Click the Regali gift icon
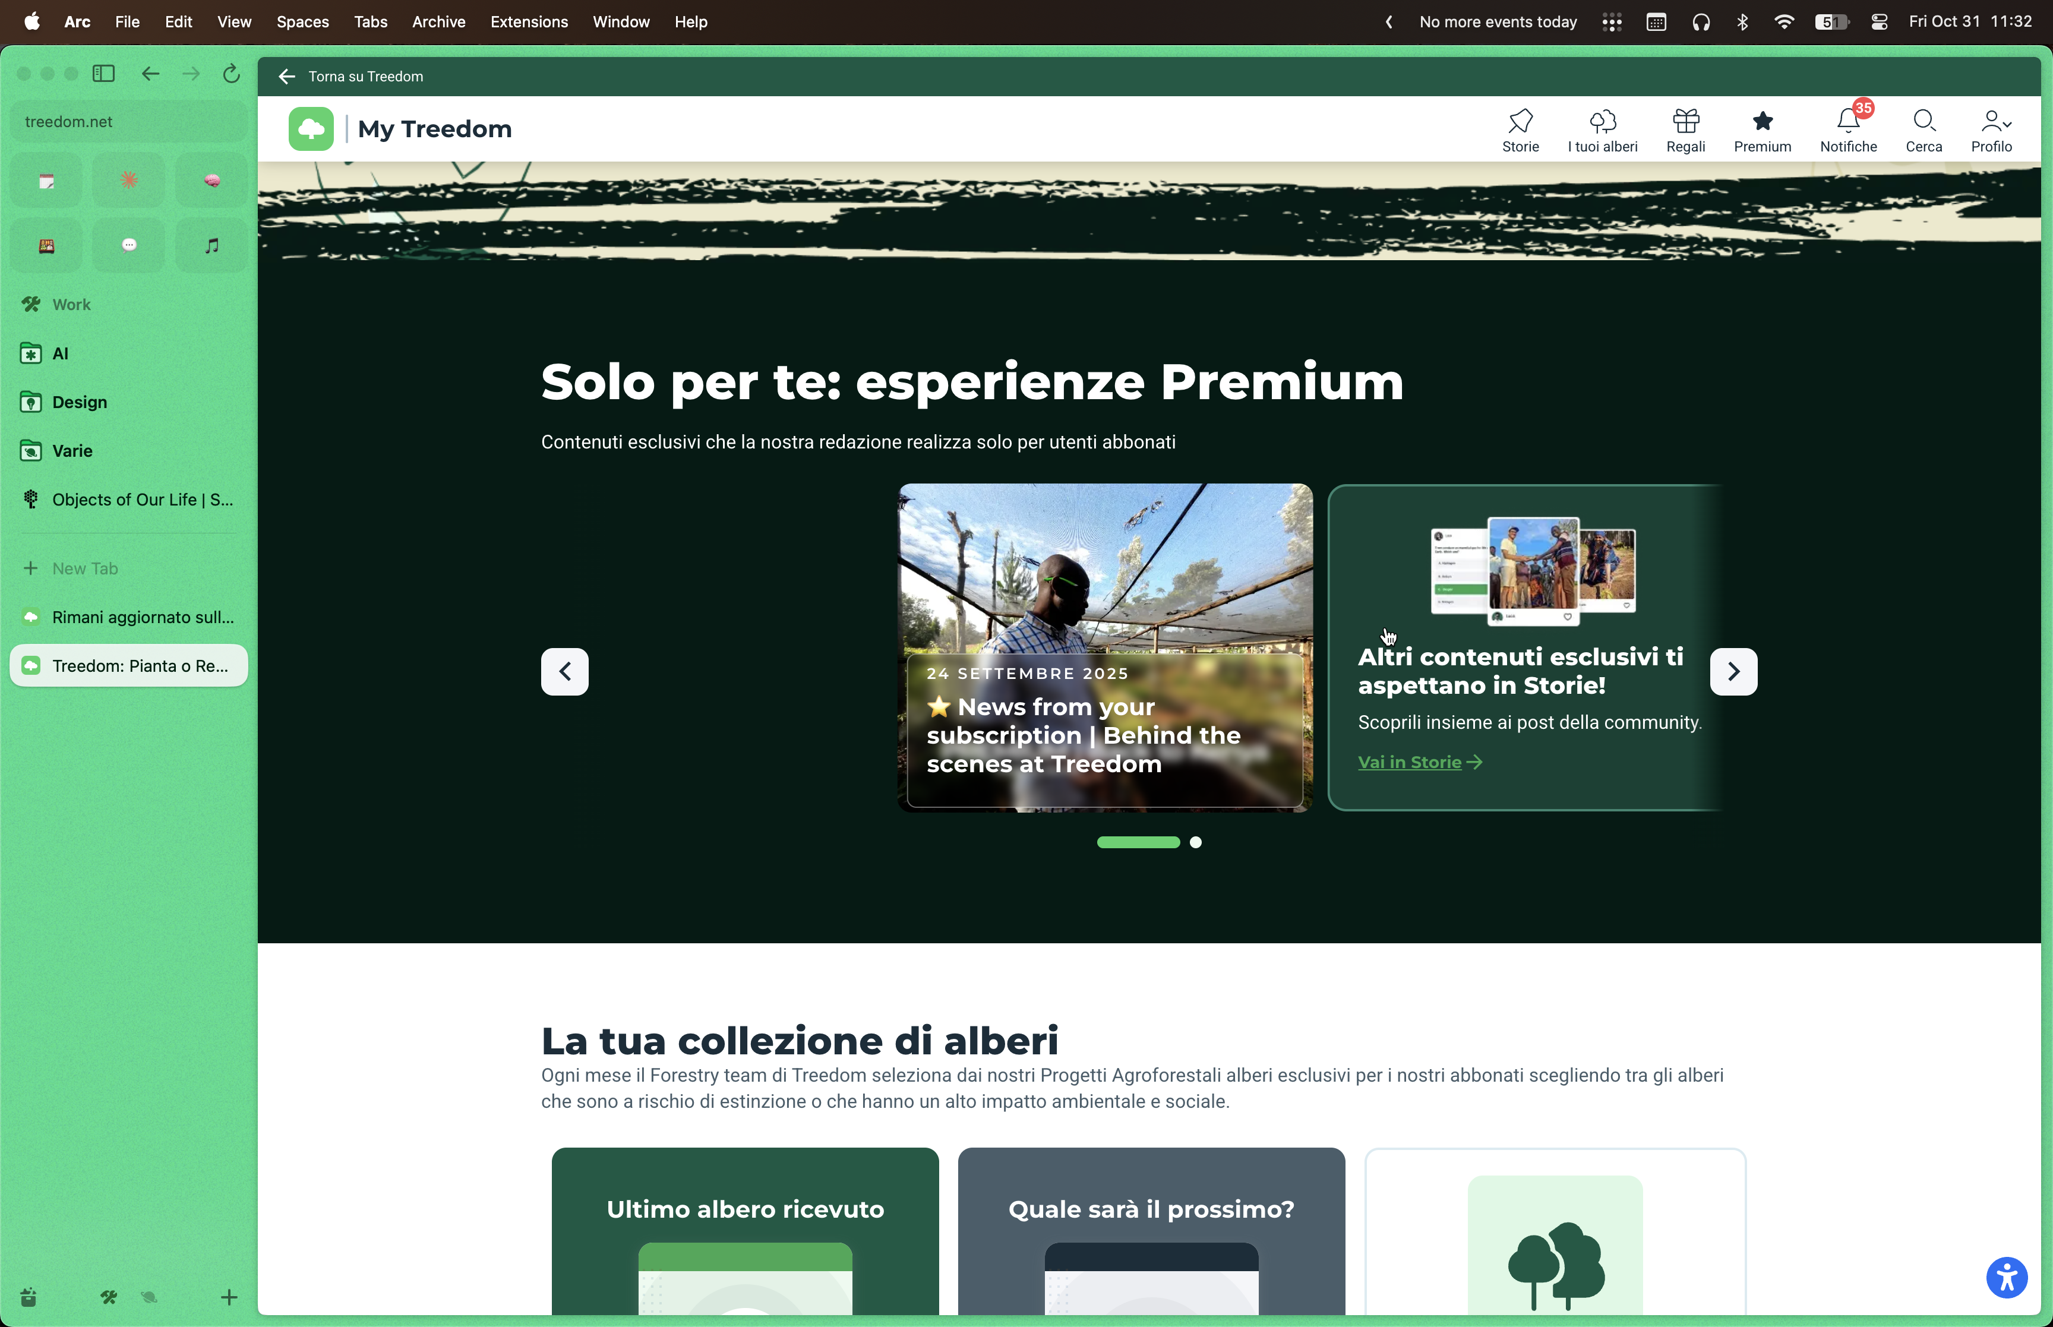 coord(1685,122)
